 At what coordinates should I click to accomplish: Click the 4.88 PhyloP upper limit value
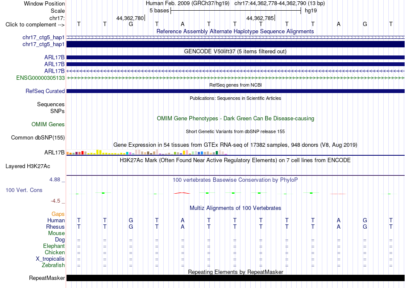pos(55,180)
